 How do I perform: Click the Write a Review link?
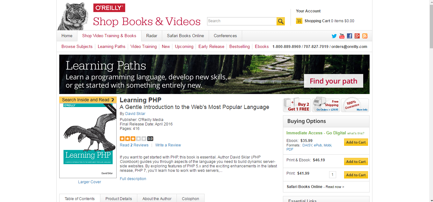(168, 145)
